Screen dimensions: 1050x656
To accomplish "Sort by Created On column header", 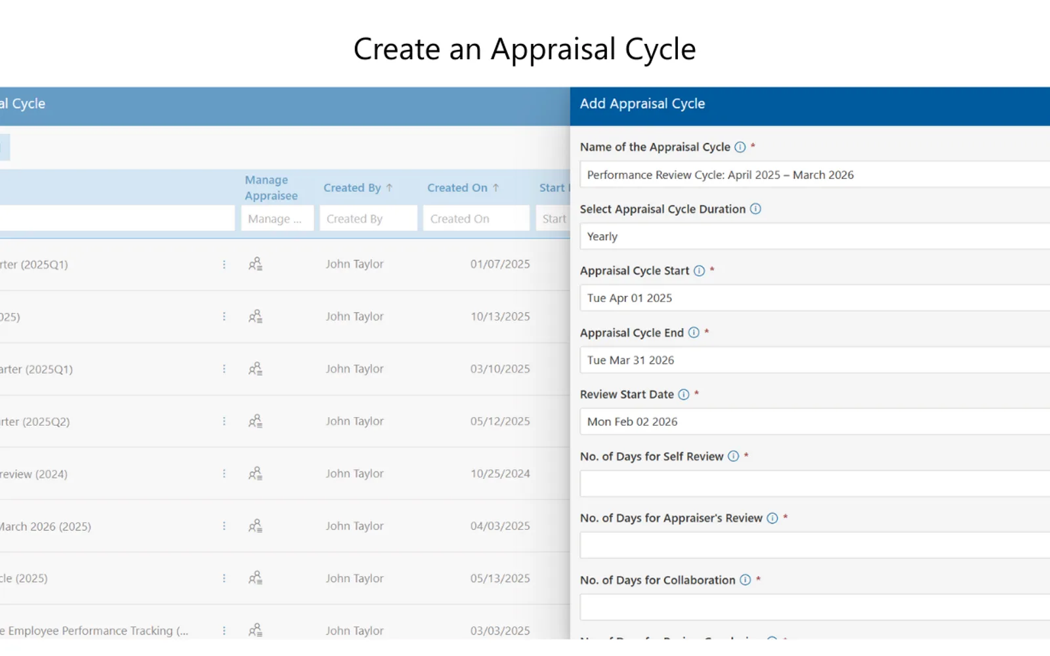I will (463, 188).
